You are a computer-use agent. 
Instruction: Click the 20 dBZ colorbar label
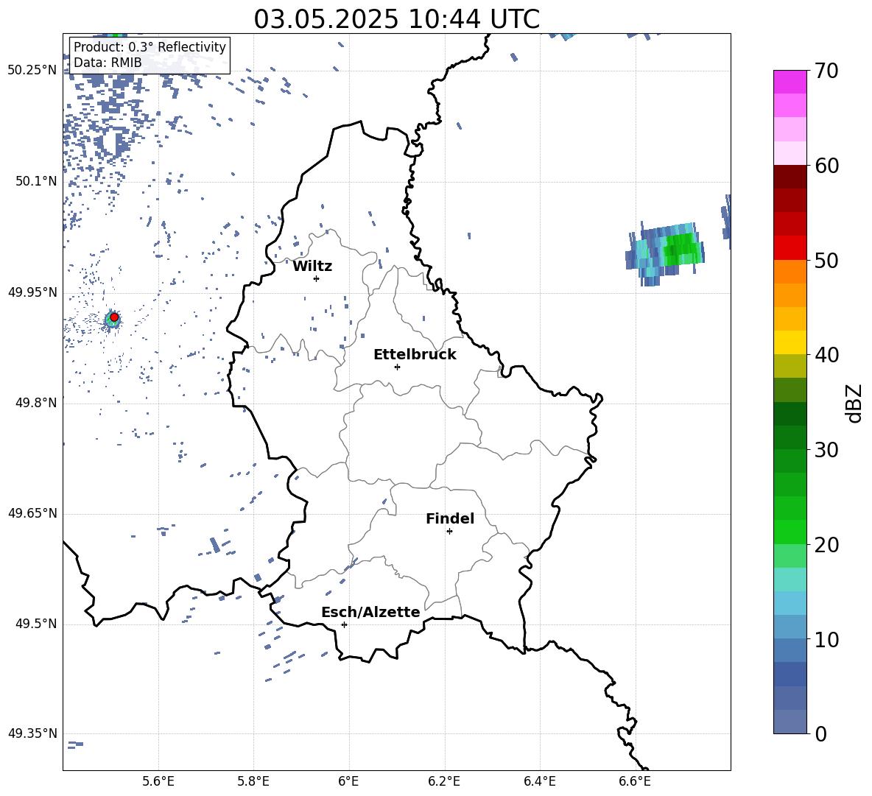coord(826,545)
